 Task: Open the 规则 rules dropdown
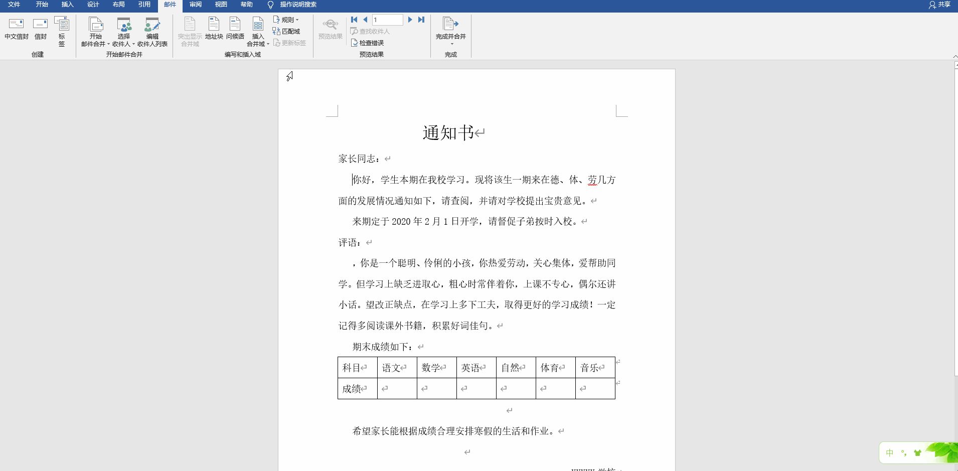click(286, 20)
